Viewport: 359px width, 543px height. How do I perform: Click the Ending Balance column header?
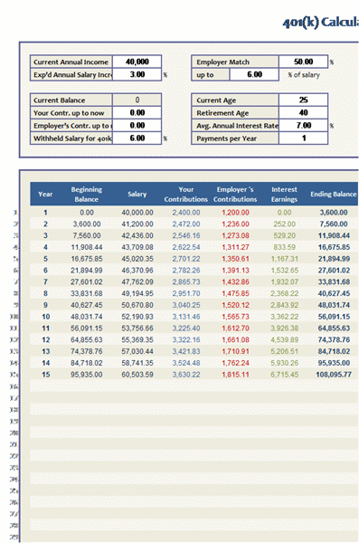pyautogui.click(x=334, y=194)
